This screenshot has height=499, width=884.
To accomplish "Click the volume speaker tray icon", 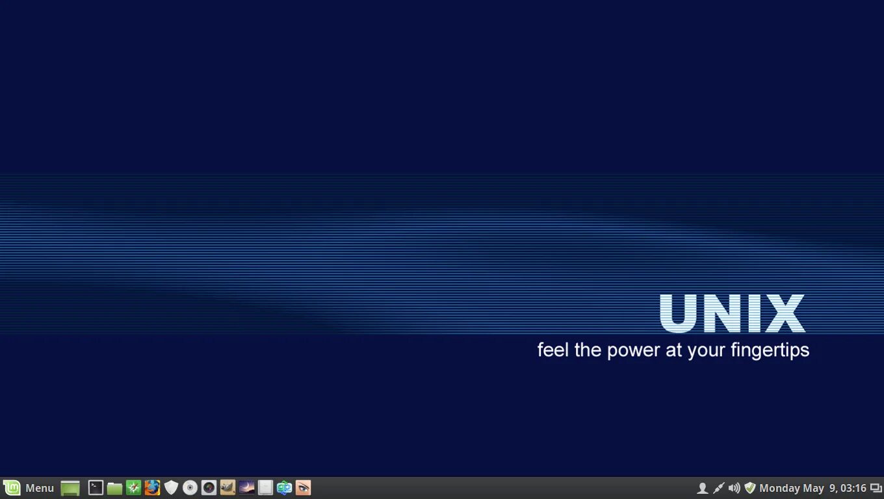I will [x=734, y=488].
